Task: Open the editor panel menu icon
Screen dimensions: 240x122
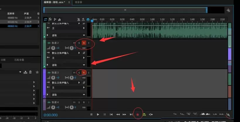Action: pos(69,2)
